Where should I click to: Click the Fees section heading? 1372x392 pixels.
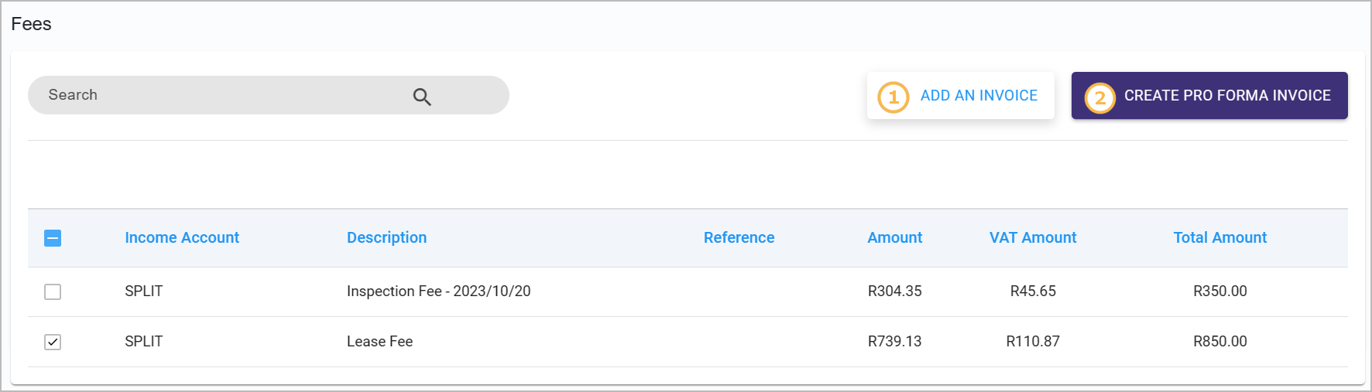[x=31, y=24]
